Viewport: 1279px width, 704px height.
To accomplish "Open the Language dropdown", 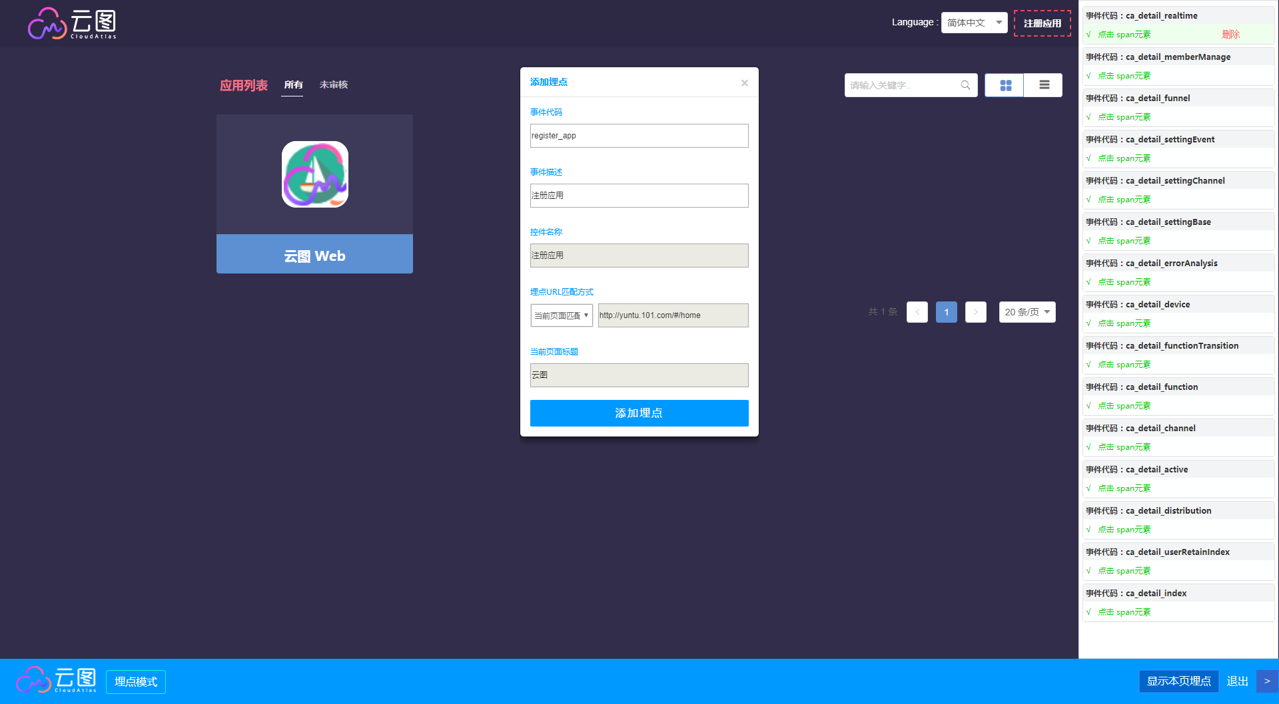I will [x=974, y=23].
